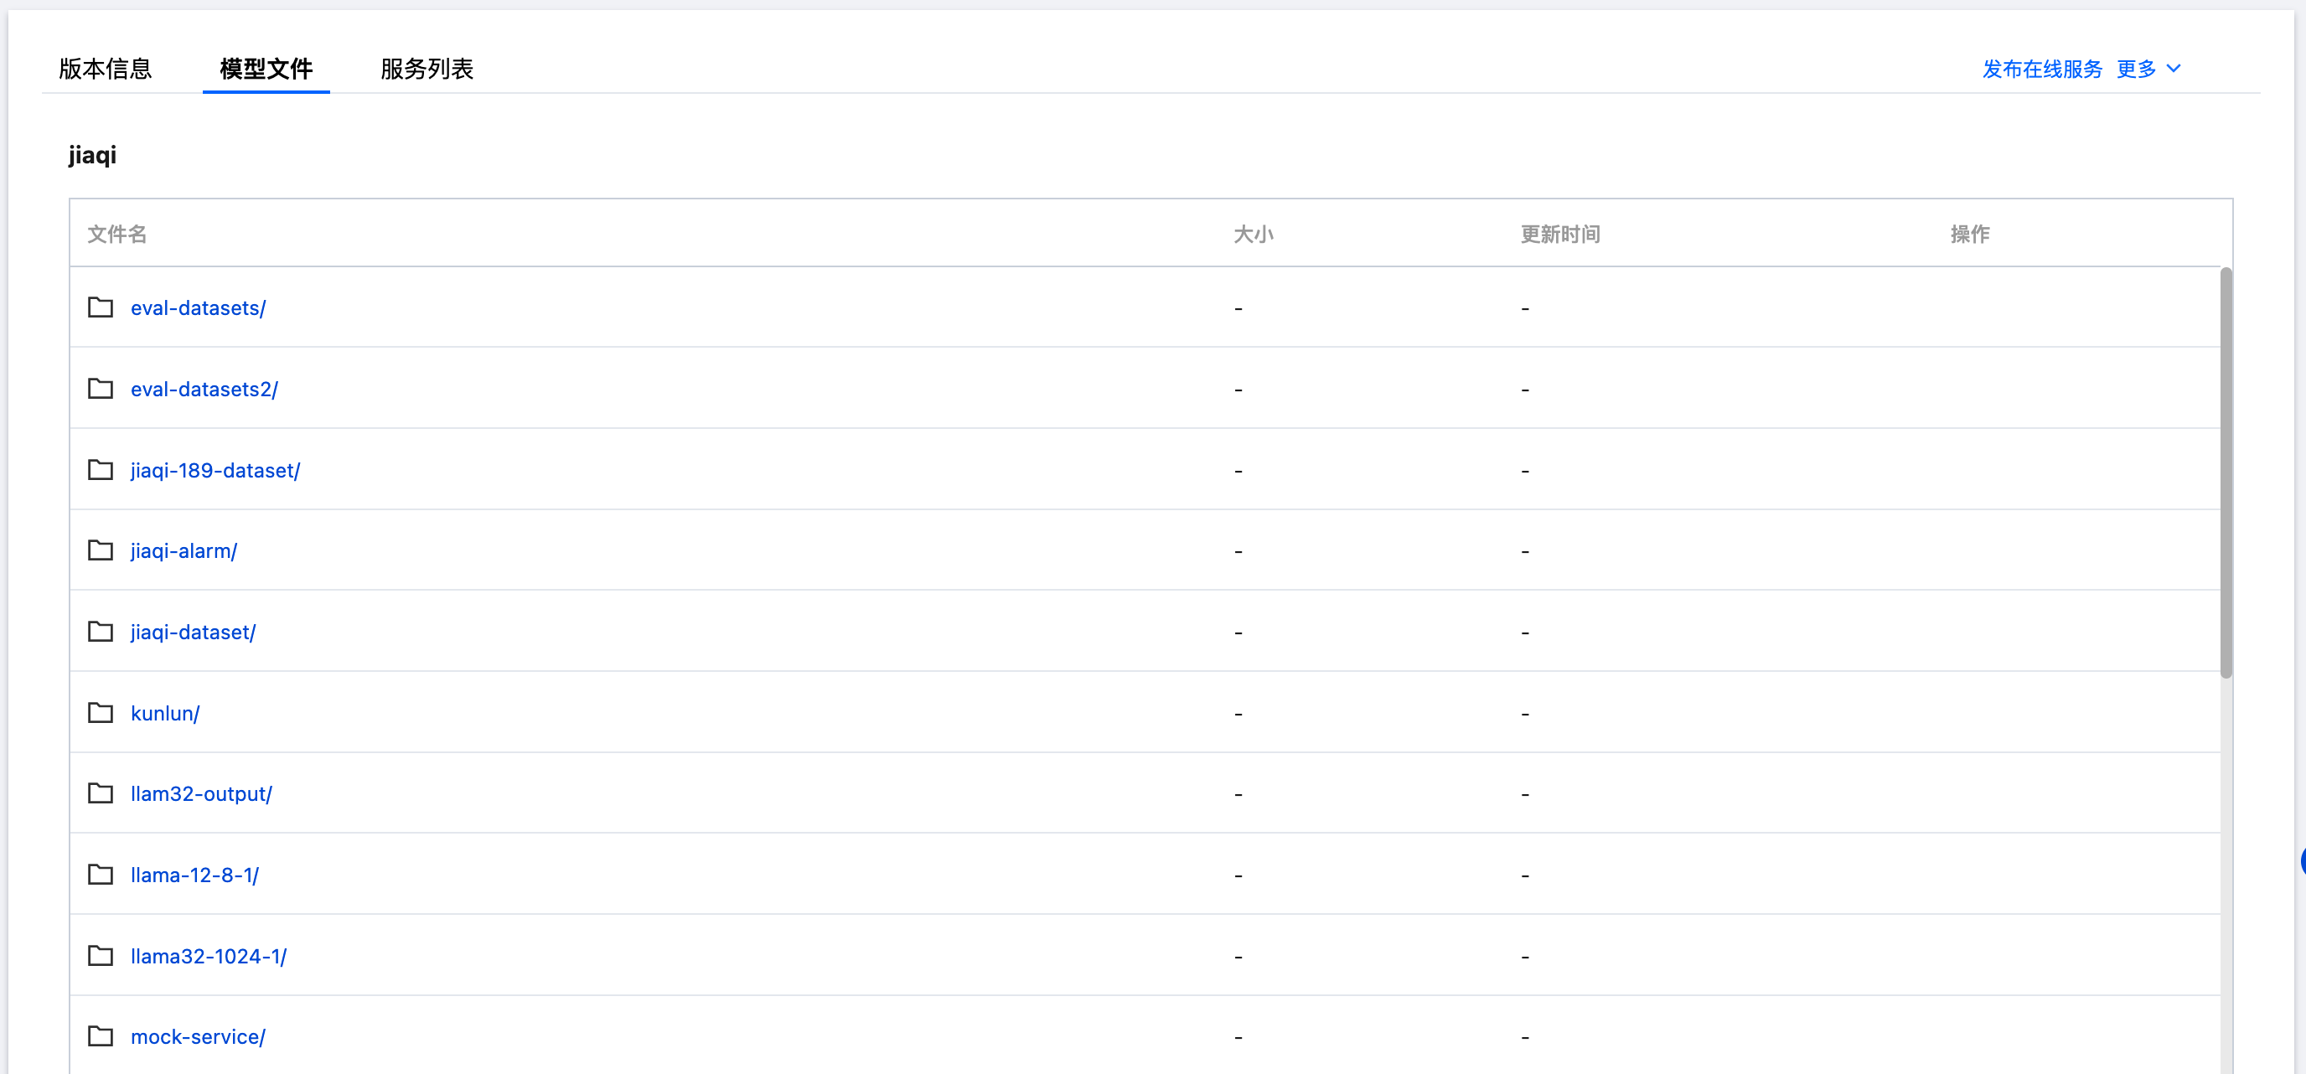Viewport: 2306px width, 1074px height.
Task: Click folder icon beside llama-12-8-1/
Action: [101, 875]
